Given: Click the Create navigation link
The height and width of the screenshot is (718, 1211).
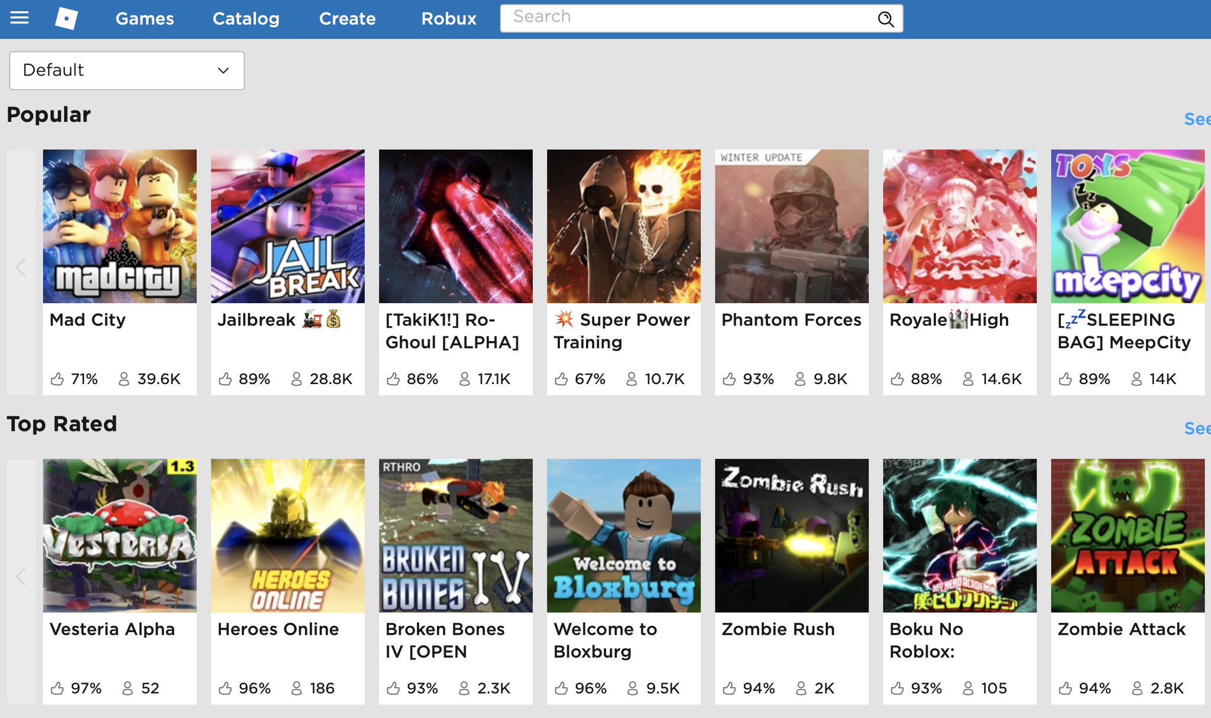Looking at the screenshot, I should (x=347, y=19).
